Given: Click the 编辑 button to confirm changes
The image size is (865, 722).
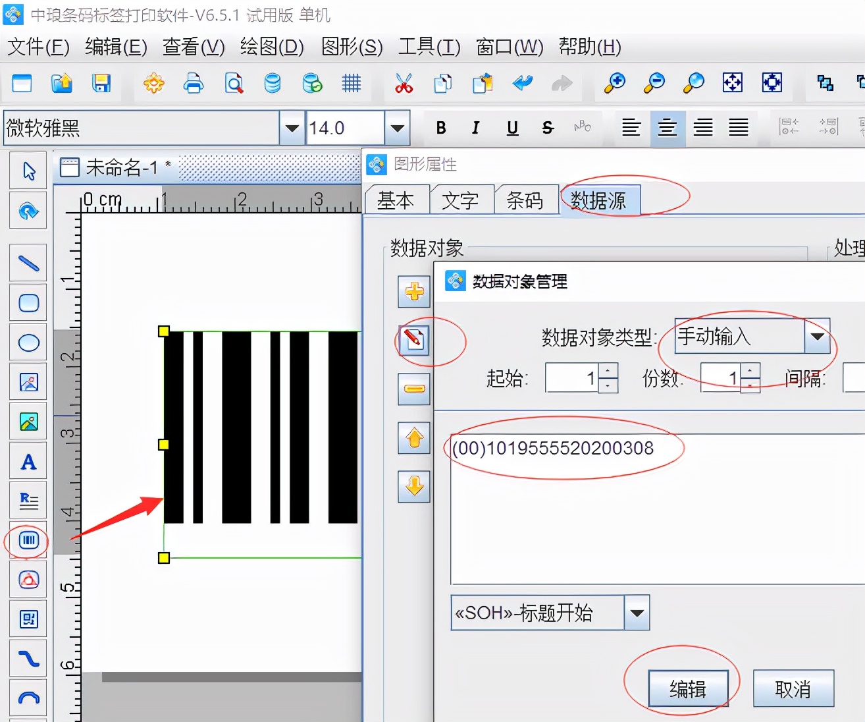Looking at the screenshot, I should 689,688.
